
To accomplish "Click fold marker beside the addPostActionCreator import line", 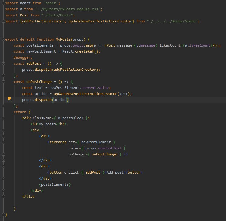I will coord(3,21).
